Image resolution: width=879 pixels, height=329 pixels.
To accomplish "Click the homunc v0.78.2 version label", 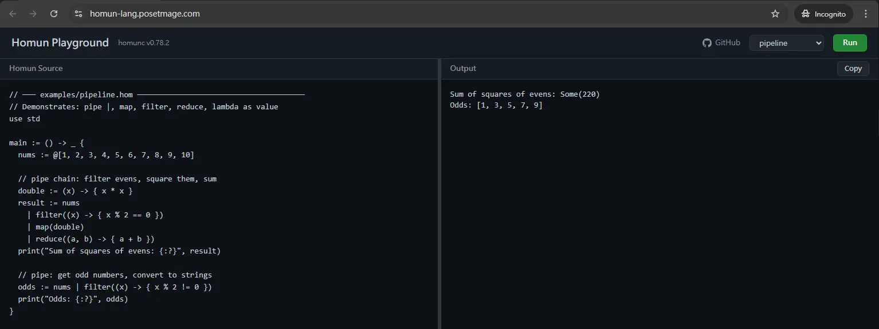I will click(144, 43).
